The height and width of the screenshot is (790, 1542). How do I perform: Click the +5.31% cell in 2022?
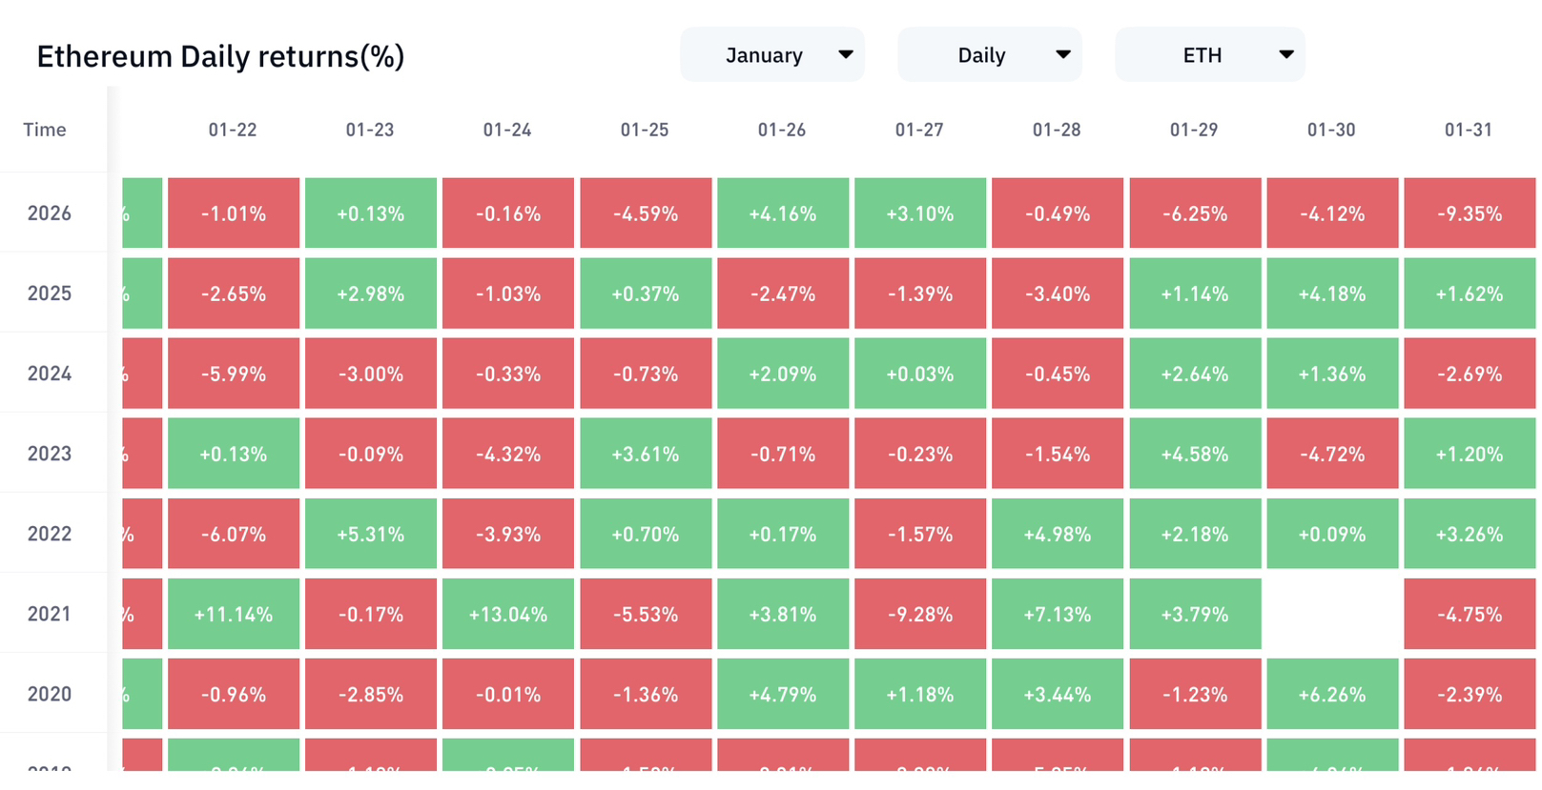tap(370, 534)
